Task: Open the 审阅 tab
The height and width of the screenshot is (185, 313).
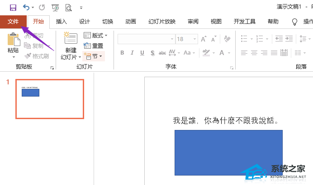Action: point(193,22)
